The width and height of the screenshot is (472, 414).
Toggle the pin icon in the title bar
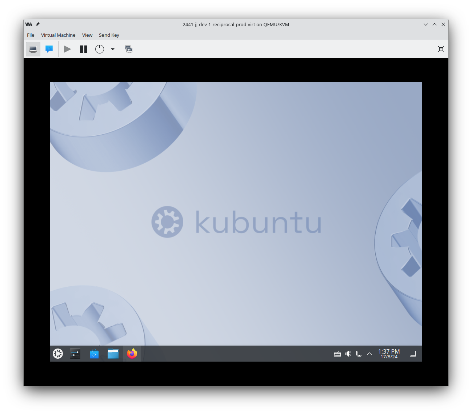(x=37, y=24)
